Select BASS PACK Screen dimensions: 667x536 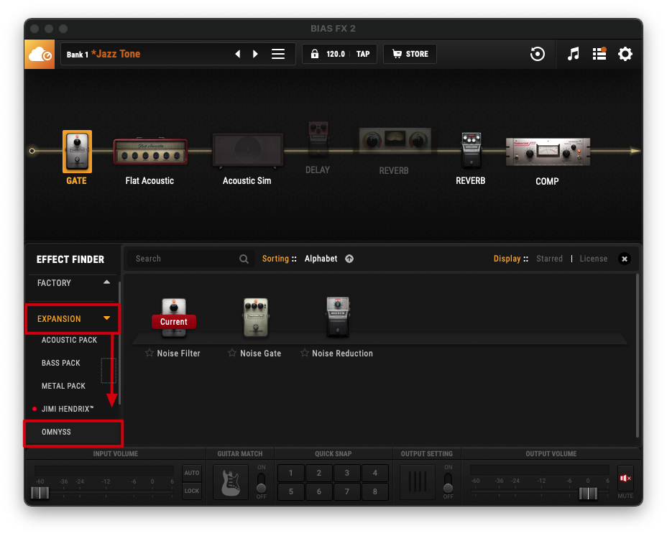(61, 363)
